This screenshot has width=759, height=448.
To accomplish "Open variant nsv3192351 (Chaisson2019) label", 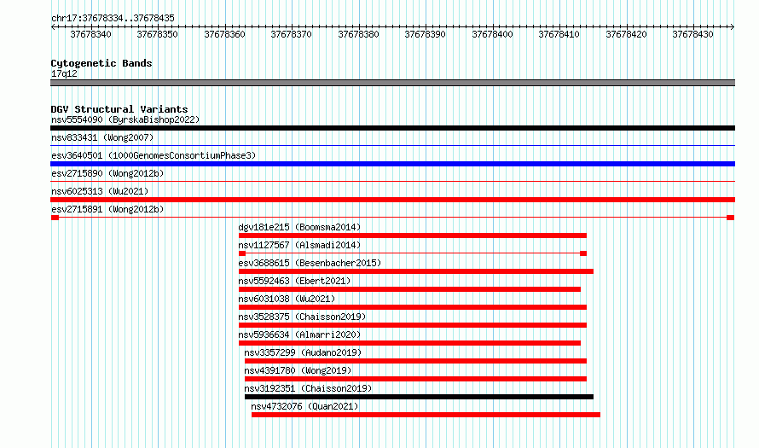I will pyautogui.click(x=308, y=388).
